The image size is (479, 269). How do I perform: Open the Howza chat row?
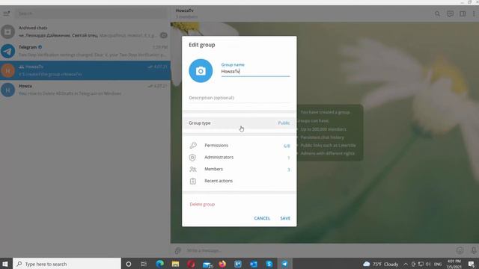[x=85, y=90]
